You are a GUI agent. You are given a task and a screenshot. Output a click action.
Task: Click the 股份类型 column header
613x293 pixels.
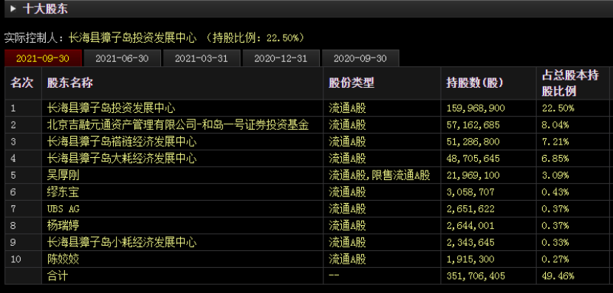352,83
